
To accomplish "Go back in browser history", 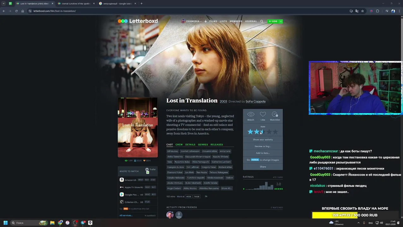I will 4,11.
